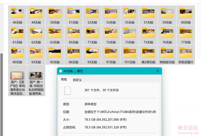201x136 pixels.
Task: Select the 85无秘 folder
Action: point(55,55)
